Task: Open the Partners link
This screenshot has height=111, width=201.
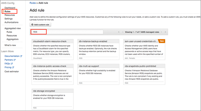Action: (9, 60)
